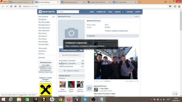Open a new tab with plus button

click(140, 2)
